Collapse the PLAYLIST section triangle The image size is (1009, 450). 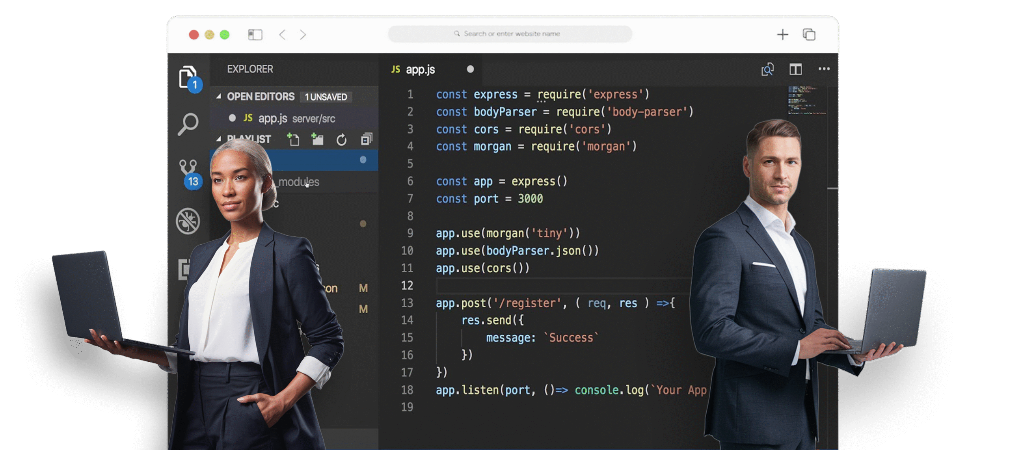point(219,139)
